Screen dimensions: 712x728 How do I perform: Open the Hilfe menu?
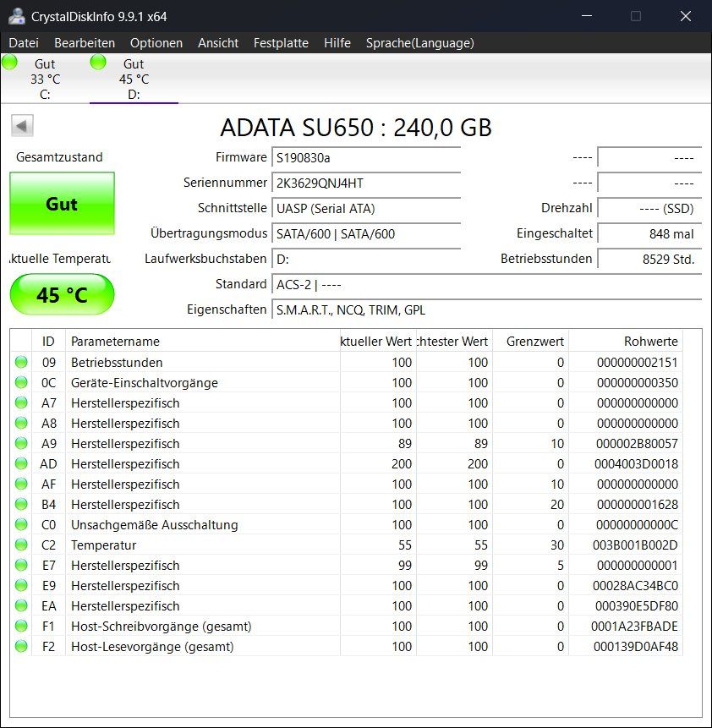point(337,43)
